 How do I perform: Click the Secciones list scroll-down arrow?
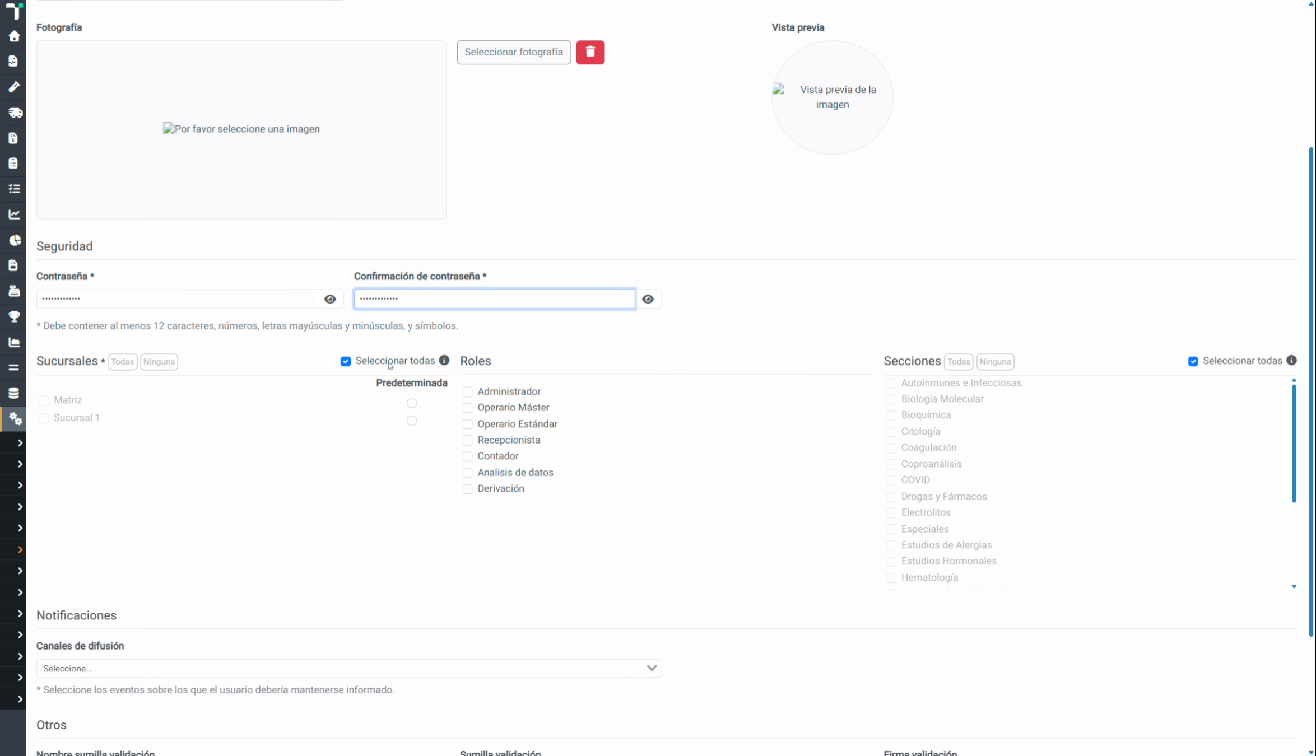(1294, 586)
